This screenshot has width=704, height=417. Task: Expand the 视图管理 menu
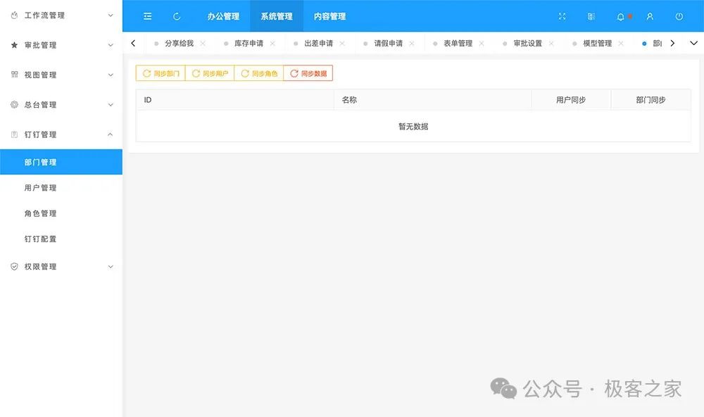111,75
